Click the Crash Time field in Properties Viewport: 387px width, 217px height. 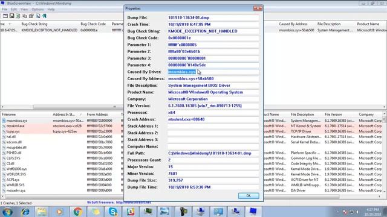pos(213,24)
